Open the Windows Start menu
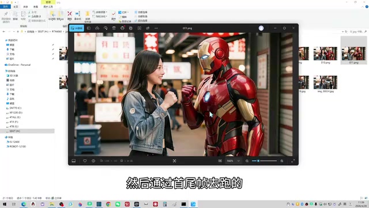The height and width of the screenshot is (208, 369). 5,204
